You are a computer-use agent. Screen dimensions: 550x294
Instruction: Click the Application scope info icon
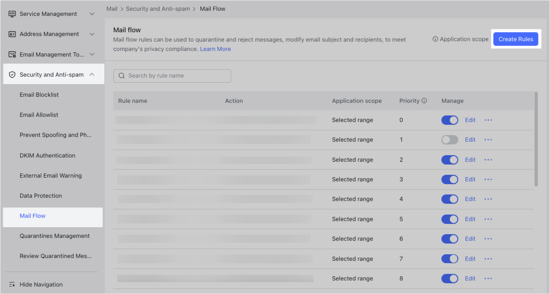[x=435, y=39]
